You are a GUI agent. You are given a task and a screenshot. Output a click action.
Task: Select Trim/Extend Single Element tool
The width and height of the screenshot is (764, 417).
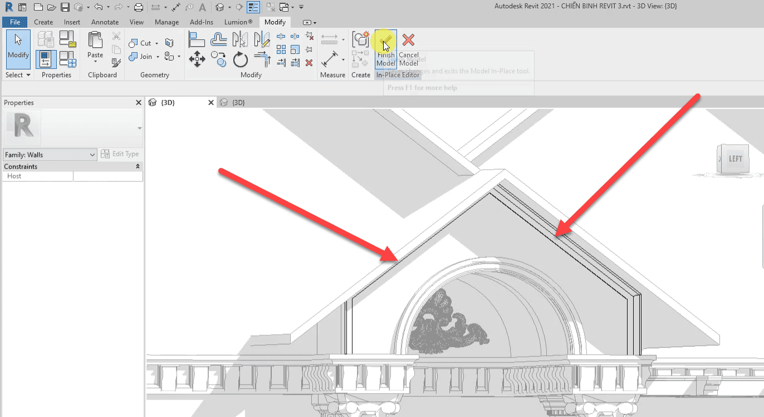click(281, 62)
